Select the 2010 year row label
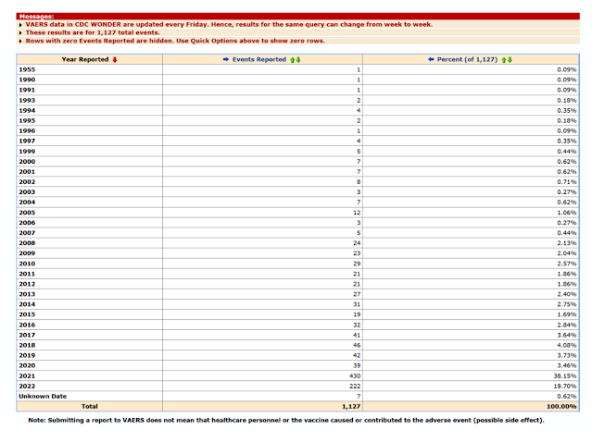 click(27, 264)
